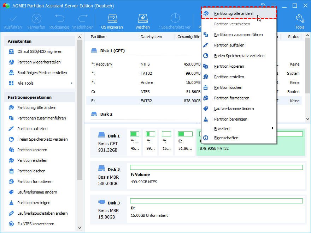Viewport: 311px width, 233px height.
Task: Open the hamburger menu icon in title bar
Action: pos(274,6)
